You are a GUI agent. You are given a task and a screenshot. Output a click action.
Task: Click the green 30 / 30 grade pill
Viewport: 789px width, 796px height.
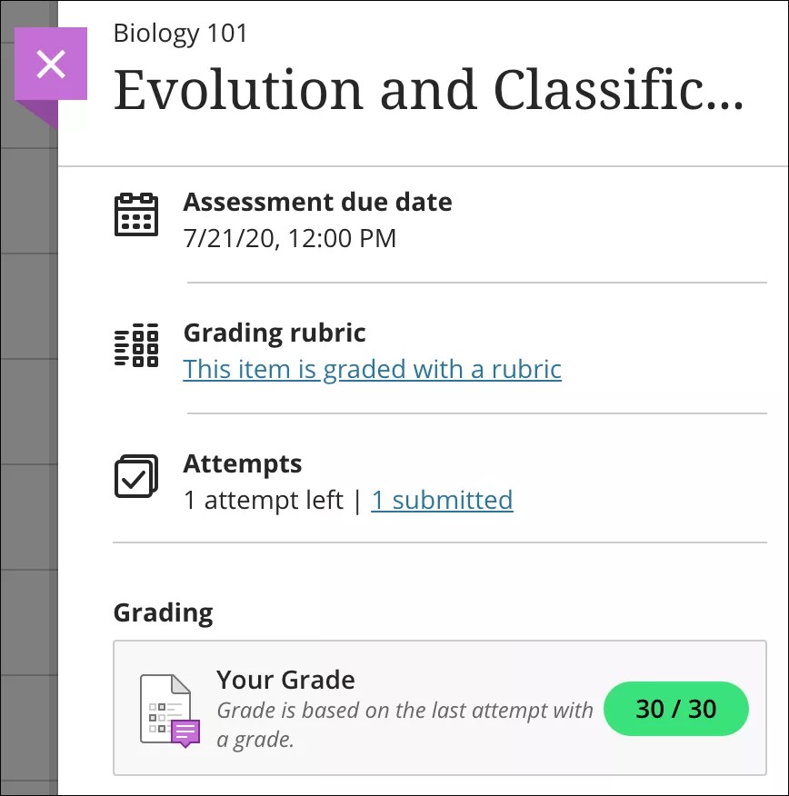[675, 709]
